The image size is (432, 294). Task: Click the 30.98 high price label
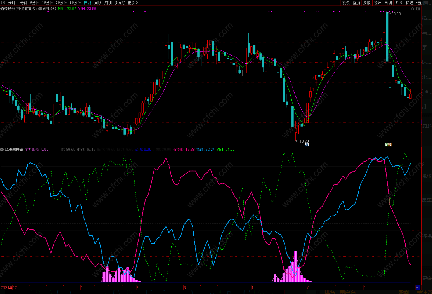pyautogui.click(x=396, y=14)
